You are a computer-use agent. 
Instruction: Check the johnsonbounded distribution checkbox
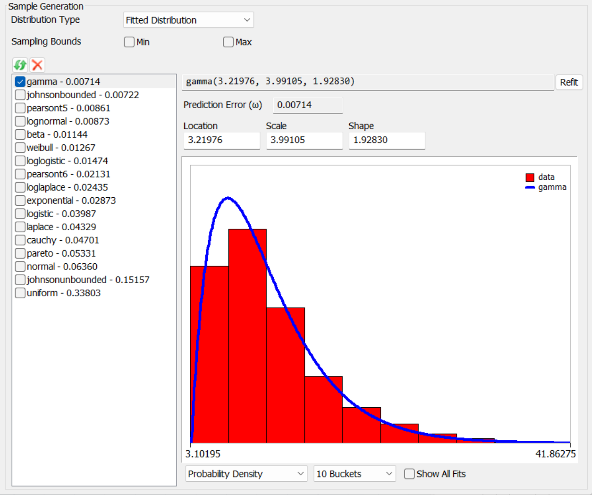click(x=20, y=95)
